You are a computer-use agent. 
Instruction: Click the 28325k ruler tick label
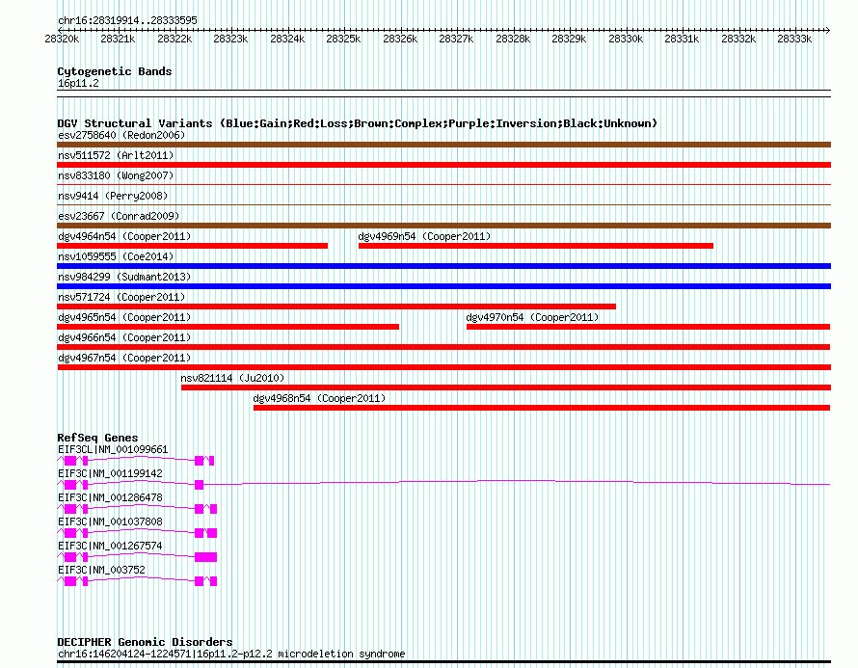click(x=343, y=39)
